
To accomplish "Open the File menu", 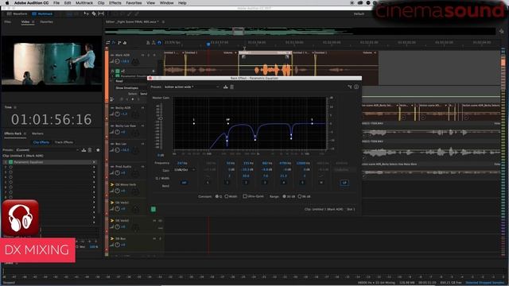I will click(56, 3).
